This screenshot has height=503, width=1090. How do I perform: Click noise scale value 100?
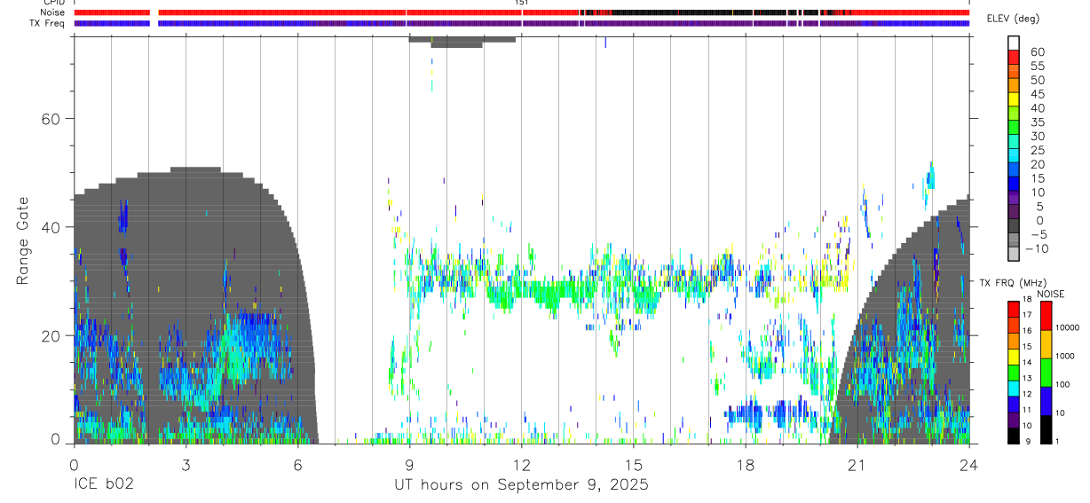(1062, 385)
